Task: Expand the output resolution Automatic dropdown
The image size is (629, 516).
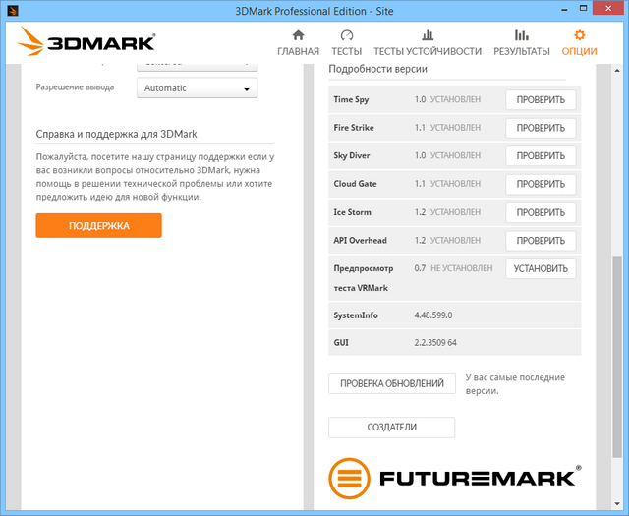Action: point(196,88)
